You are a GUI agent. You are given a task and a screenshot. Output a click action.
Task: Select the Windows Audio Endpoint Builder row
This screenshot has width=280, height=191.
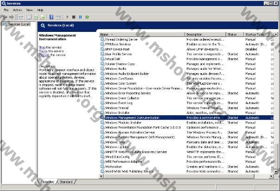[186, 74]
